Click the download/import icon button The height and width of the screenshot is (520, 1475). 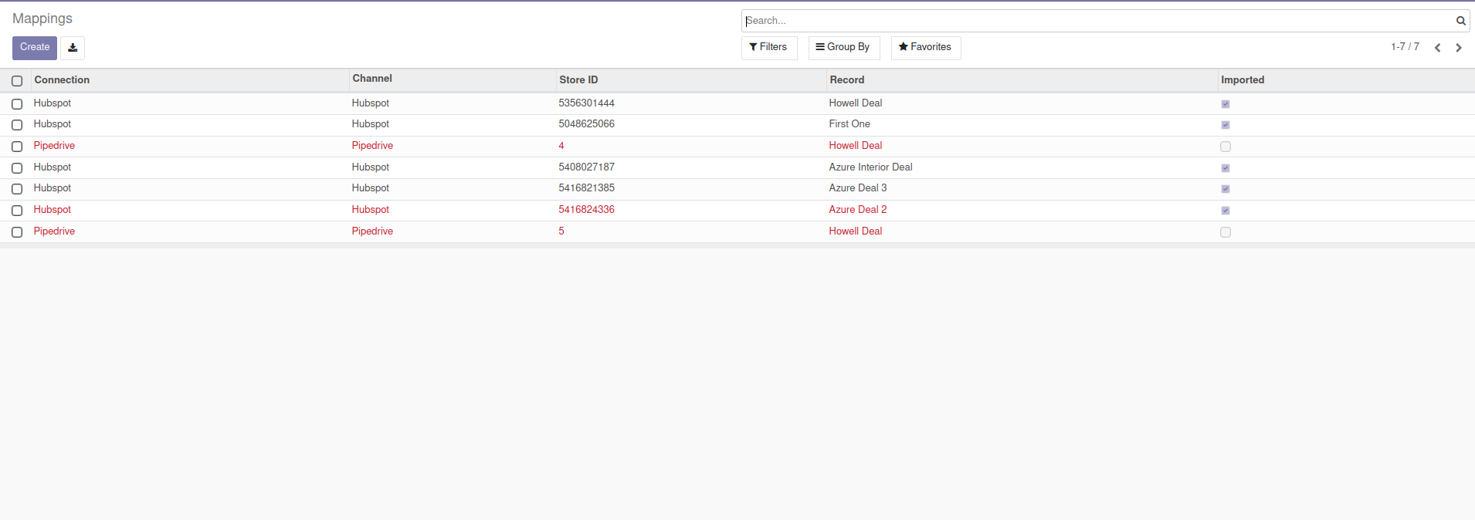(73, 48)
